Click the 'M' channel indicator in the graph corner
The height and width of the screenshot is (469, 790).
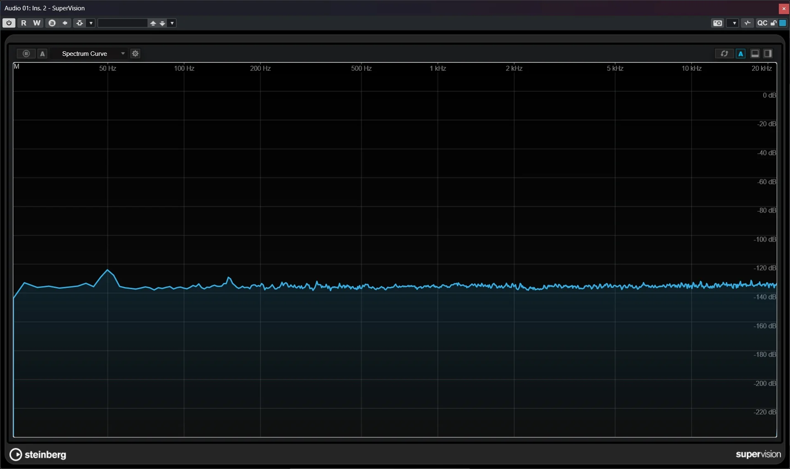[x=17, y=67]
